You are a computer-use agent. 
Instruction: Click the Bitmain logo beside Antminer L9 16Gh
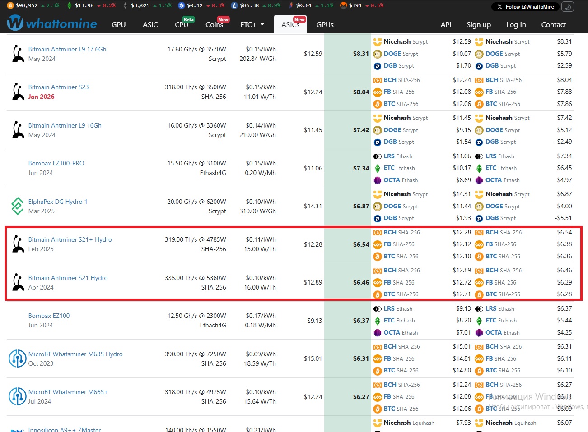tap(18, 130)
